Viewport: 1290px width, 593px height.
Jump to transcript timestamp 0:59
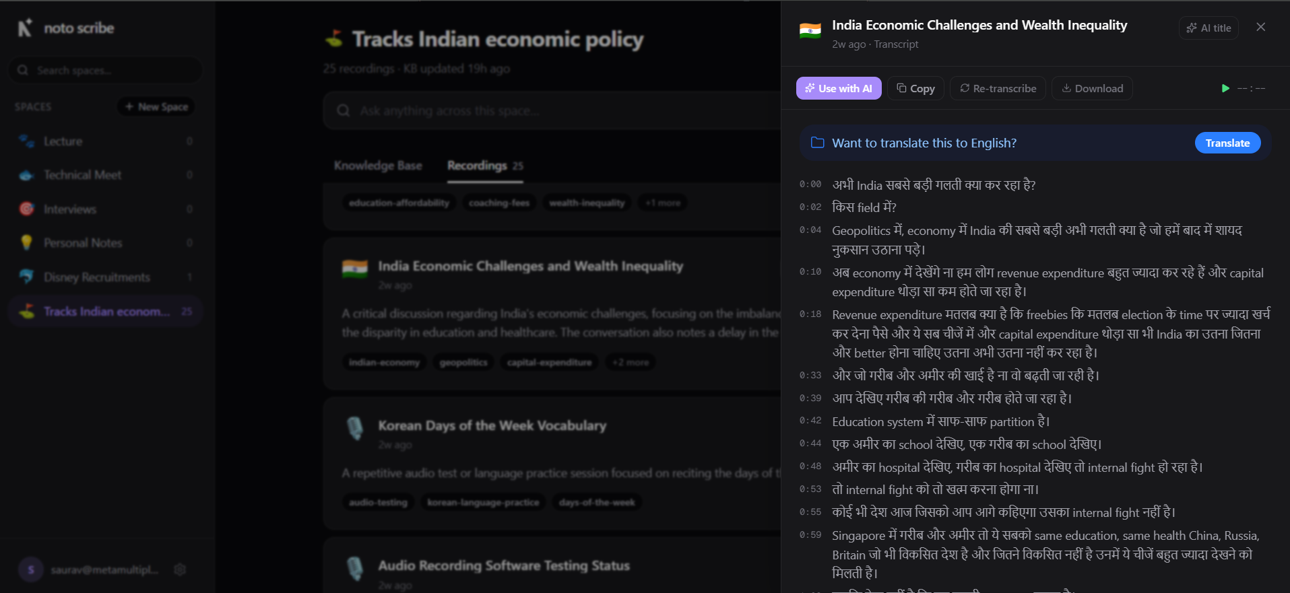point(810,535)
